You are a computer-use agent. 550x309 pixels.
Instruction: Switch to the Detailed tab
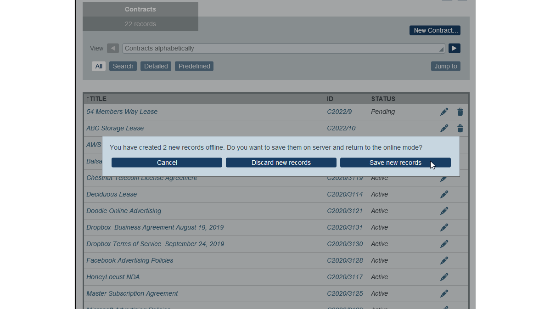click(156, 66)
